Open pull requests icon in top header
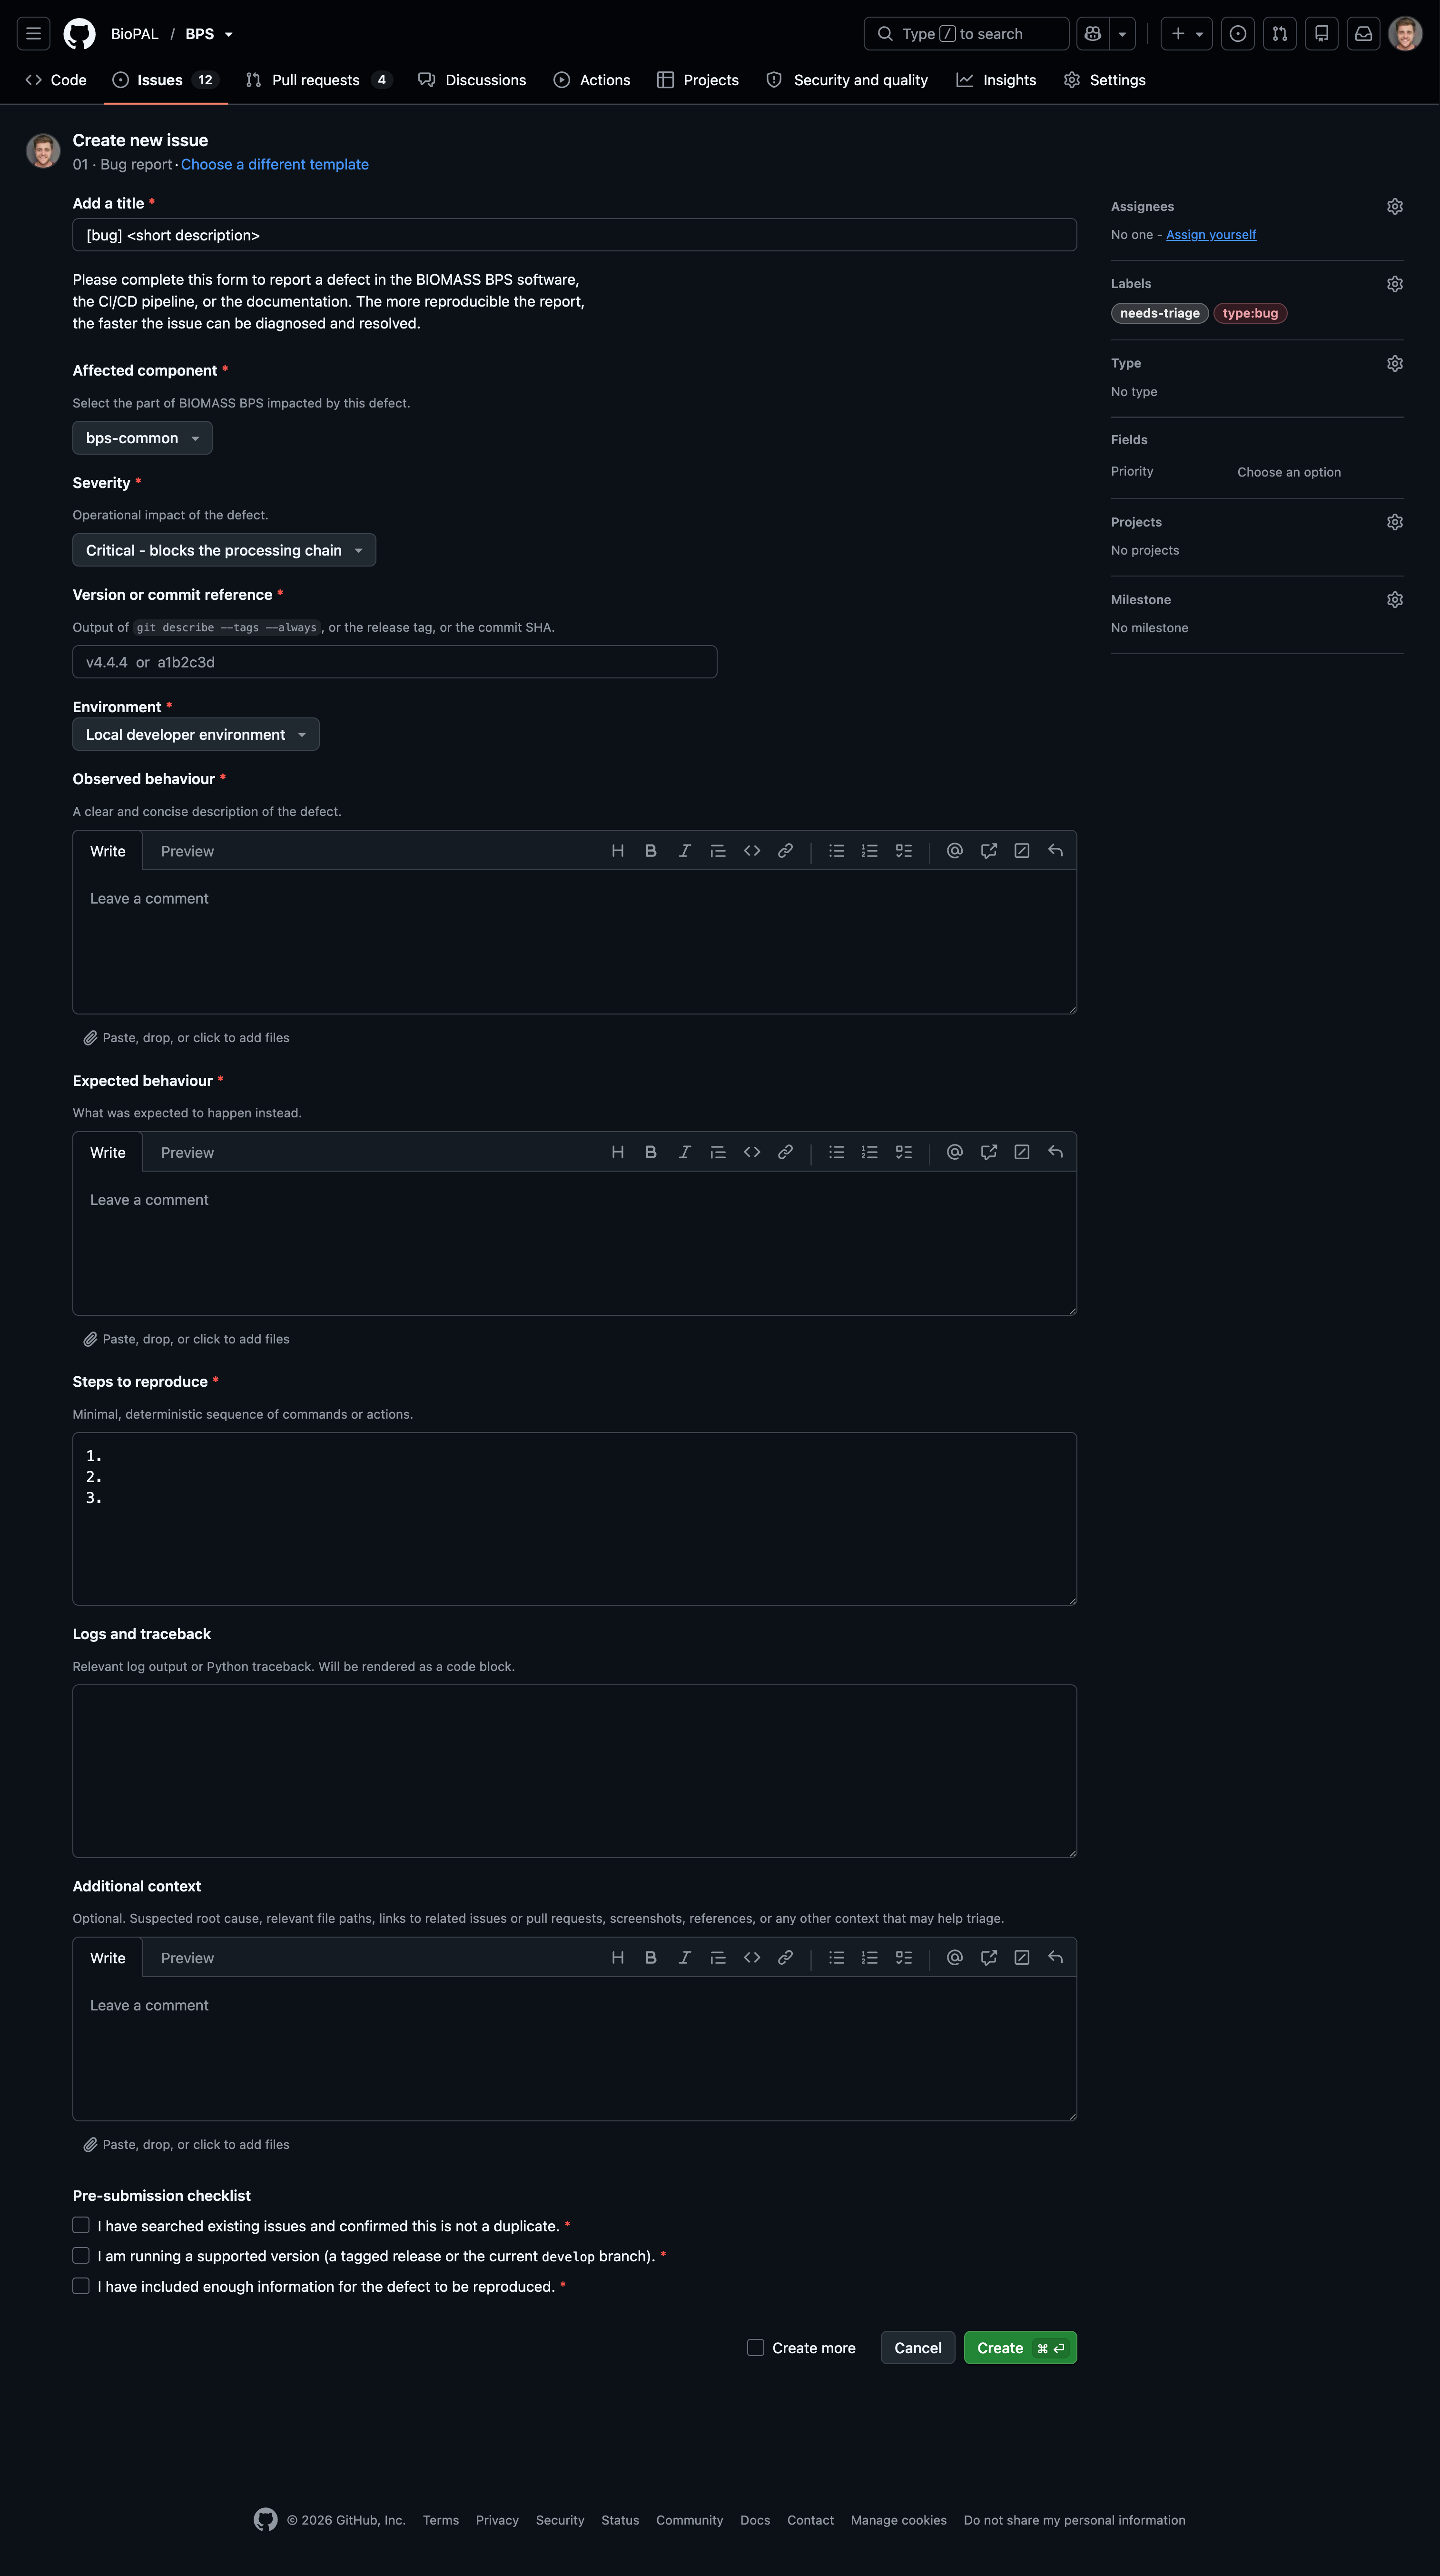 click(1280, 34)
